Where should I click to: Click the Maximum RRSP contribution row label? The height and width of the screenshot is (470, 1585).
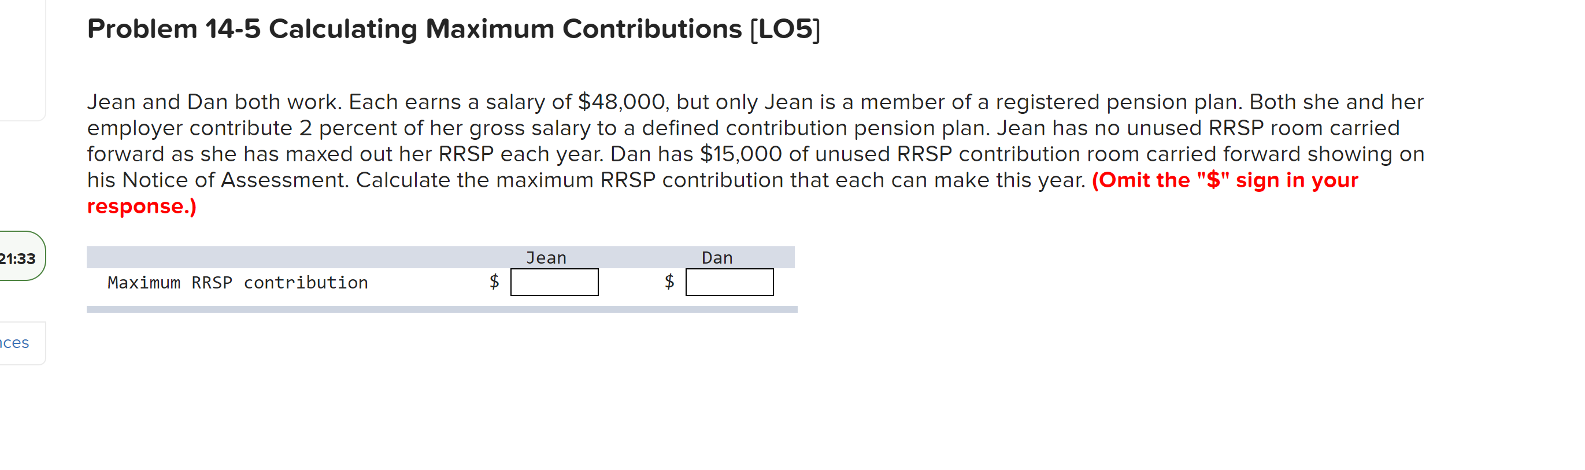[238, 282]
